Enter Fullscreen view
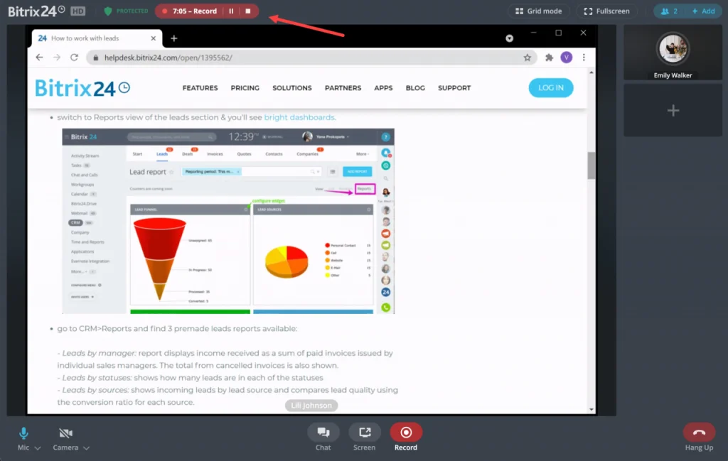The height and width of the screenshot is (461, 728). click(x=607, y=11)
